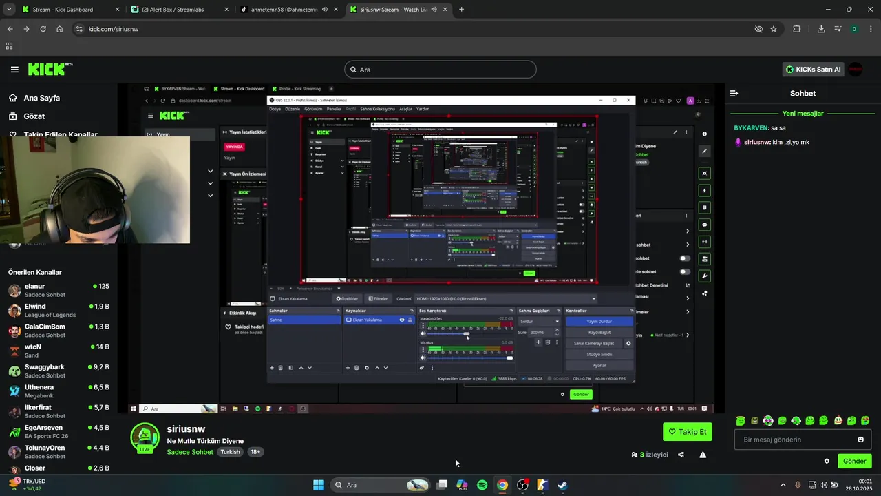Click the KICKs Satın Al button
Viewport: 881px width, 496px height.
814,70
